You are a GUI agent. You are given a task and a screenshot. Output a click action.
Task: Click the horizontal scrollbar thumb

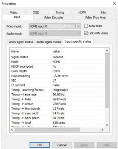point(47,130)
